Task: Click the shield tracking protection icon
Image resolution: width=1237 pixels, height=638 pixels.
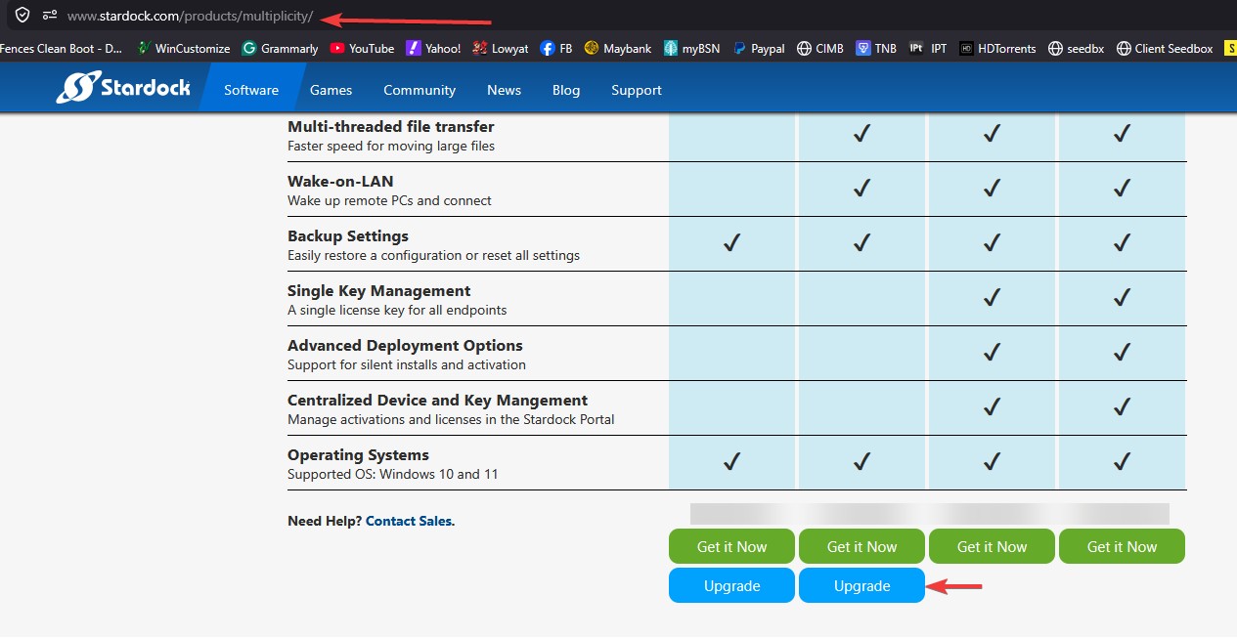Action: [22, 16]
